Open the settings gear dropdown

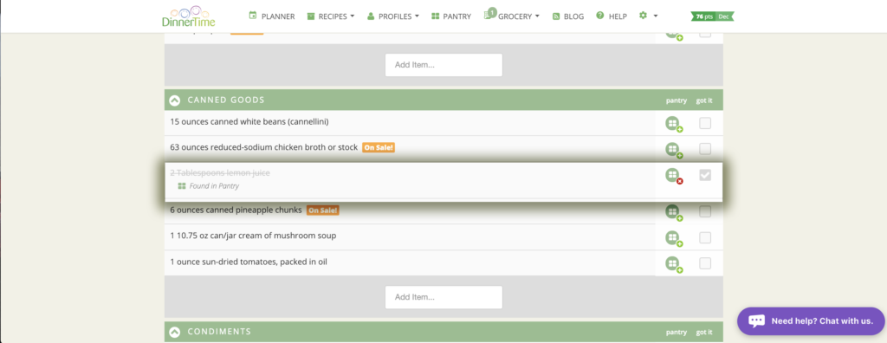[648, 16]
